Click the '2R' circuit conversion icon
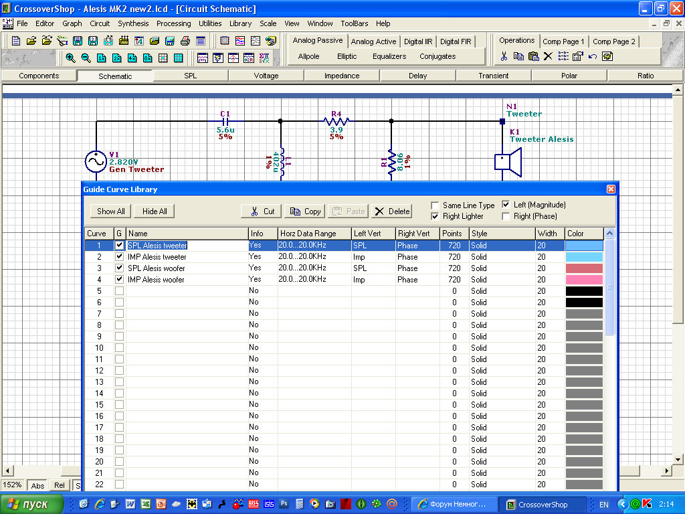This screenshot has height=514, width=685. (249, 58)
